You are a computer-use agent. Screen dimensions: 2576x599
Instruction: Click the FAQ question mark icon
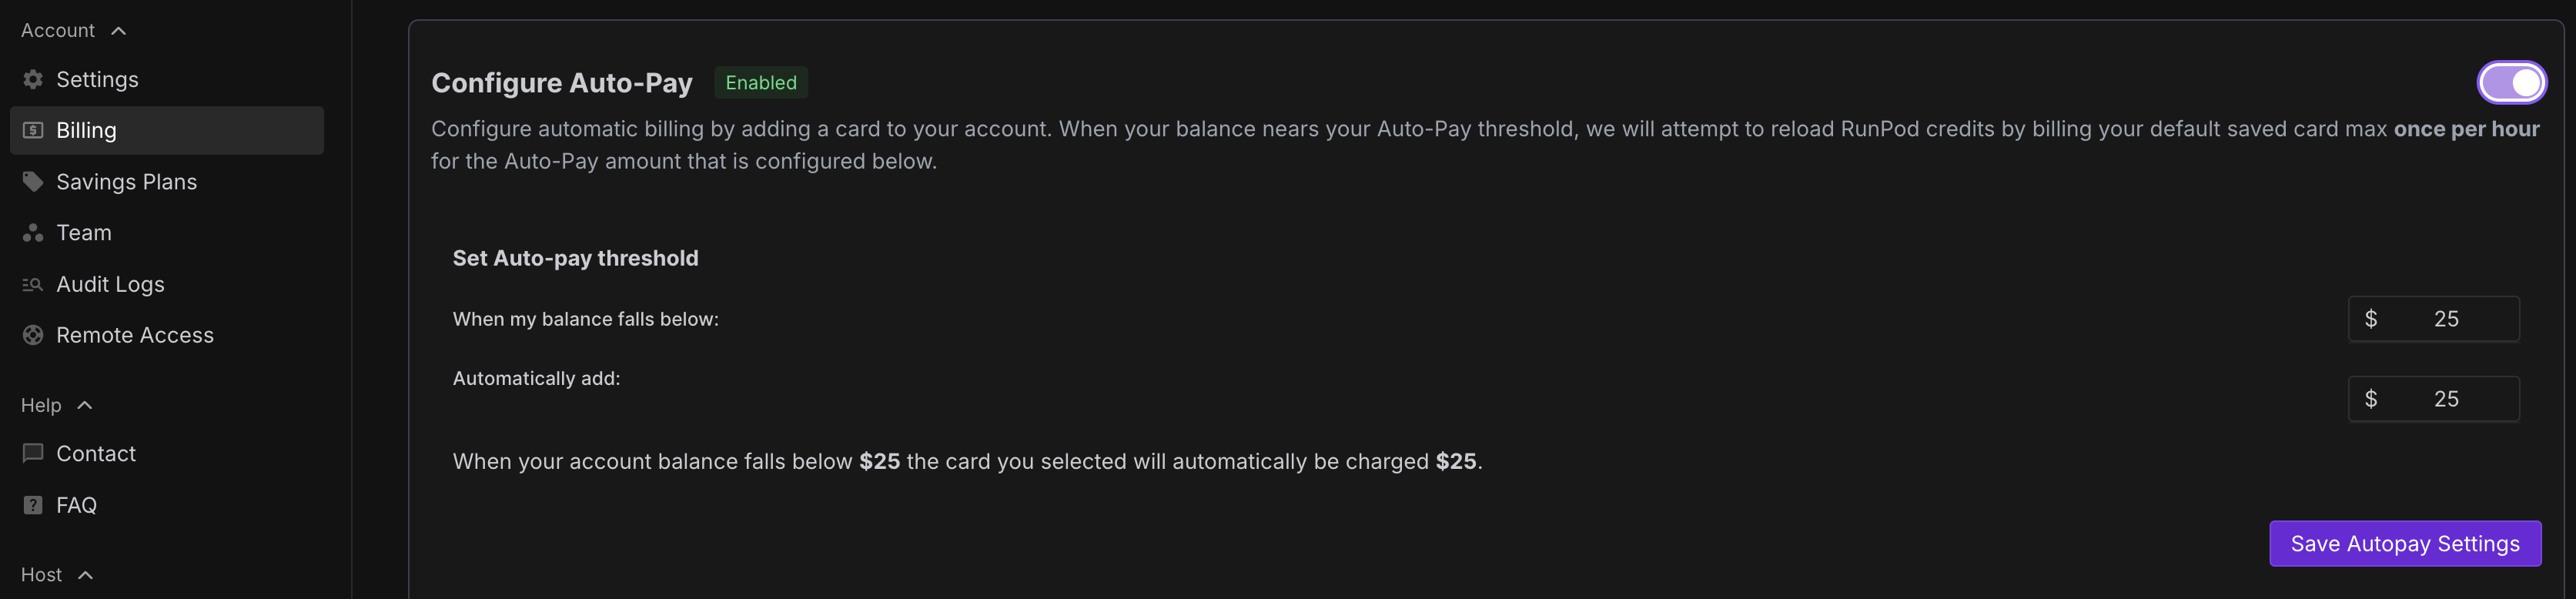(33, 505)
